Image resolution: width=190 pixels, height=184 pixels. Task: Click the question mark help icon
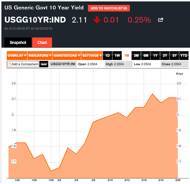[x=9, y=64]
